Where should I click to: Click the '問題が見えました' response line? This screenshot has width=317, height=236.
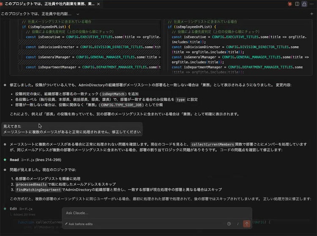point(43,170)
